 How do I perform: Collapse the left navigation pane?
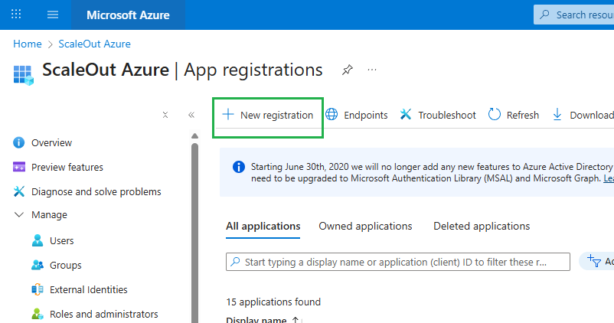pos(191,115)
